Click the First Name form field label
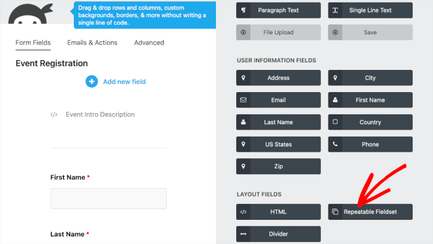 coord(67,177)
